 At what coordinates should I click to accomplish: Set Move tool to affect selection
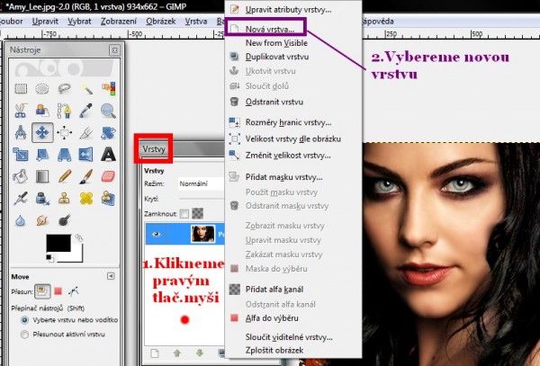tap(58, 291)
